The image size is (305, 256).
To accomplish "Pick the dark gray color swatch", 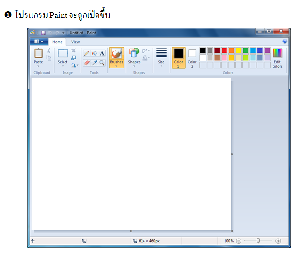I will point(209,51).
